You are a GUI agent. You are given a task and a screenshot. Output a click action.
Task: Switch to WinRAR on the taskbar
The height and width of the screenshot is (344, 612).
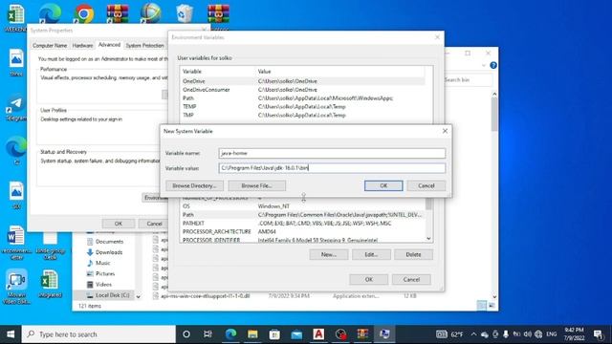(362, 334)
